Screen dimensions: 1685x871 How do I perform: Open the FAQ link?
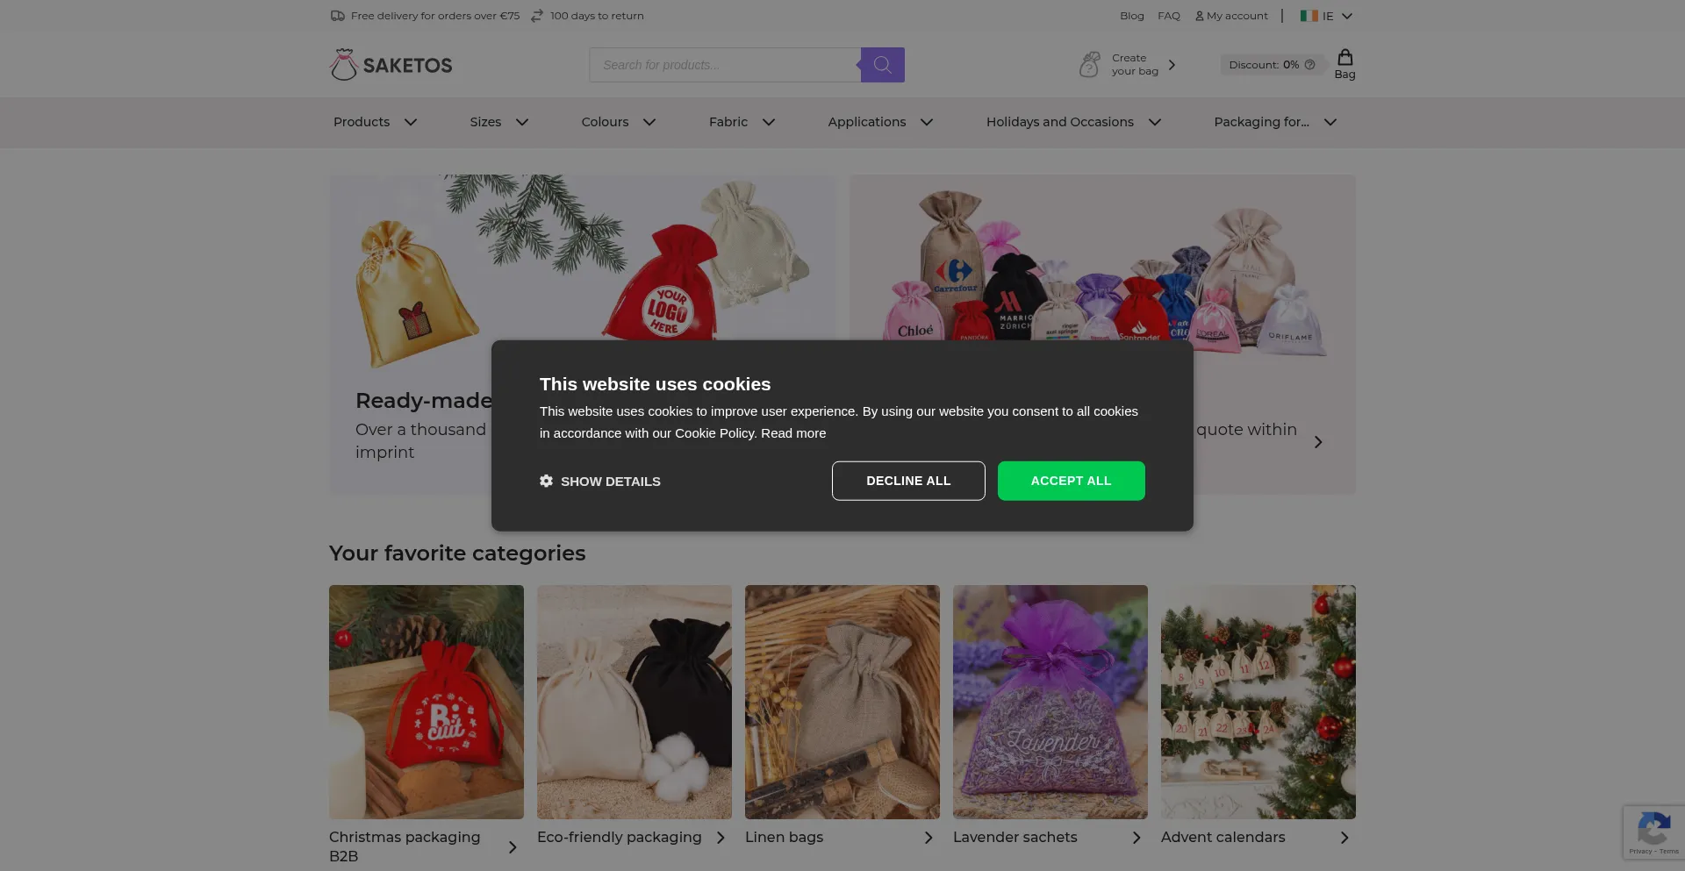coord(1168,16)
